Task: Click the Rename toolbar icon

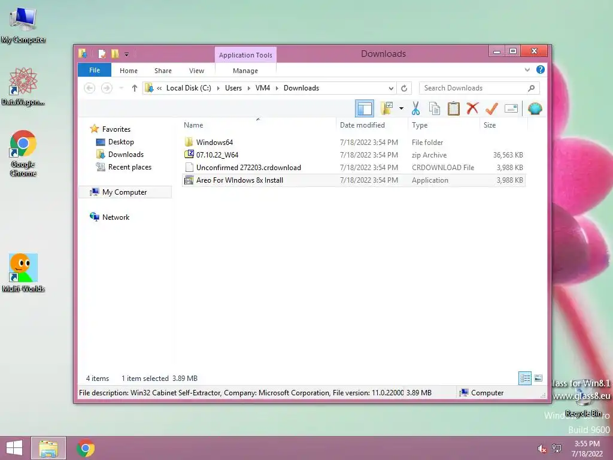Action: coord(511,108)
